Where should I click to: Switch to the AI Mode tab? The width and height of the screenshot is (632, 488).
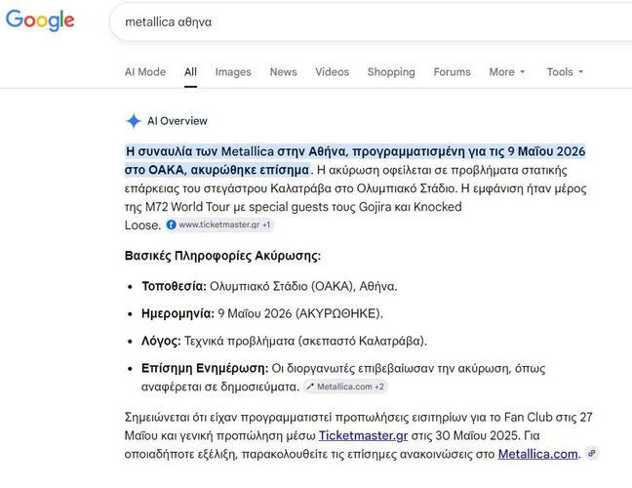pos(144,72)
